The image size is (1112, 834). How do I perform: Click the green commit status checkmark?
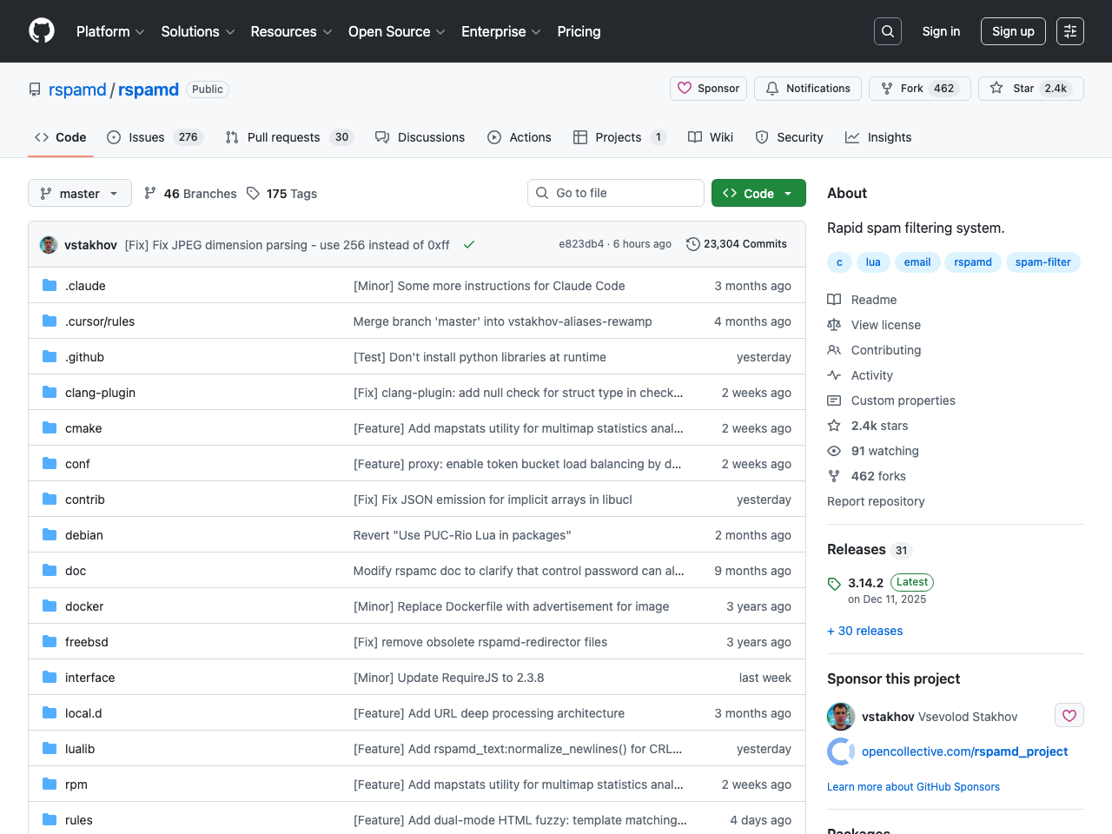click(469, 245)
